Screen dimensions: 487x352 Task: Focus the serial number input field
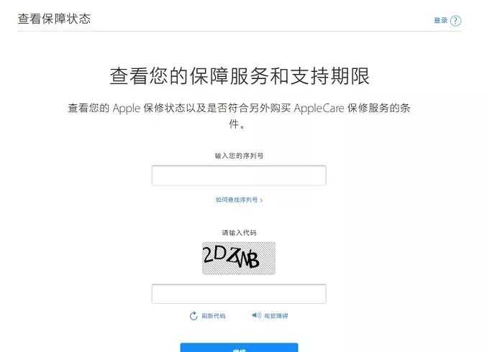tap(239, 175)
